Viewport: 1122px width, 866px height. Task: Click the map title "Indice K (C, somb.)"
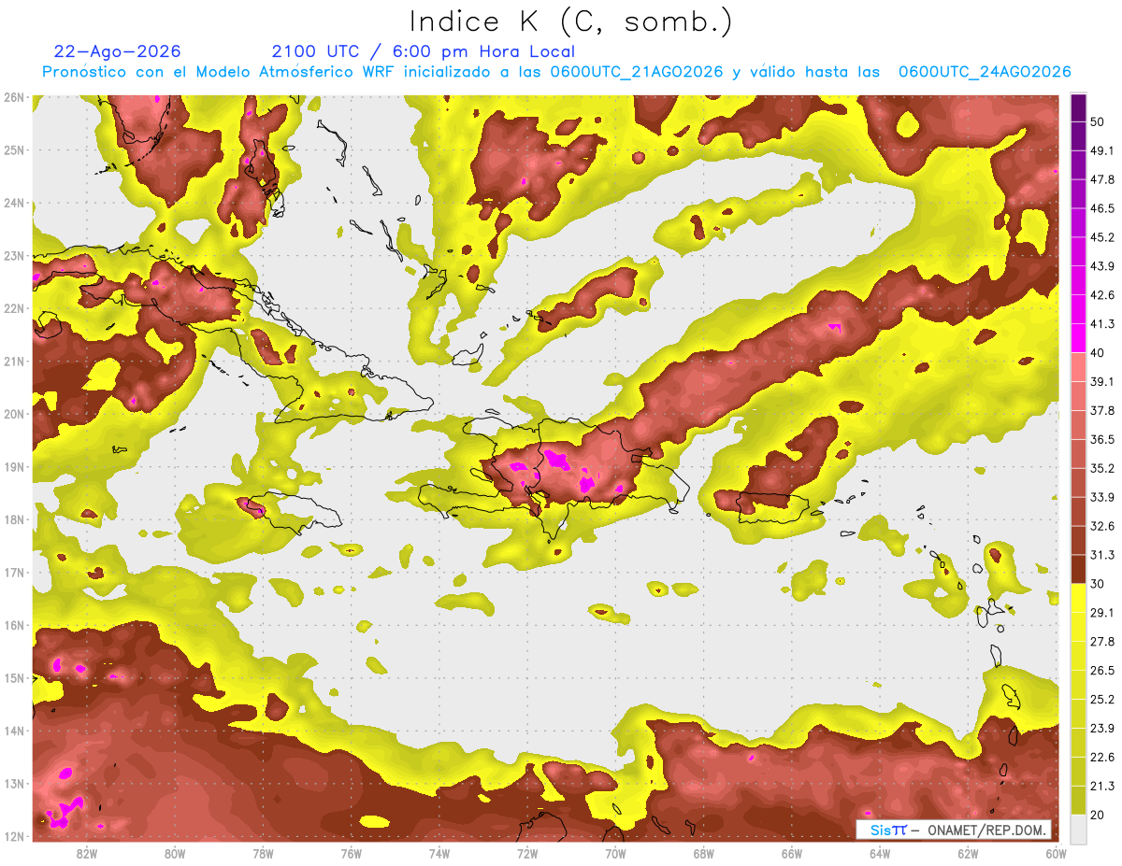pyautogui.click(x=571, y=21)
